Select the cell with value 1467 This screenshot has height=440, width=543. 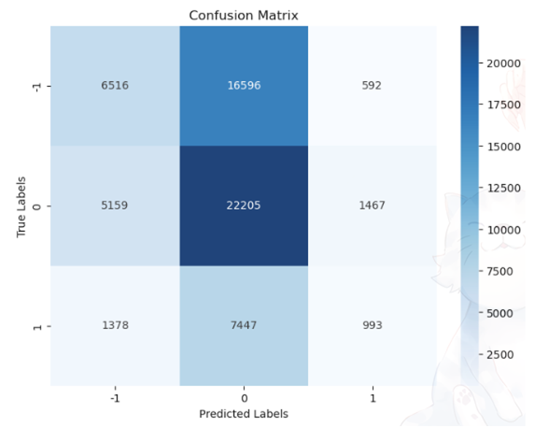(372, 205)
